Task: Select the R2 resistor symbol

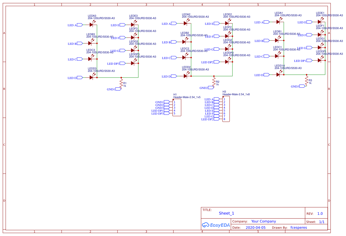Action: pos(215,82)
